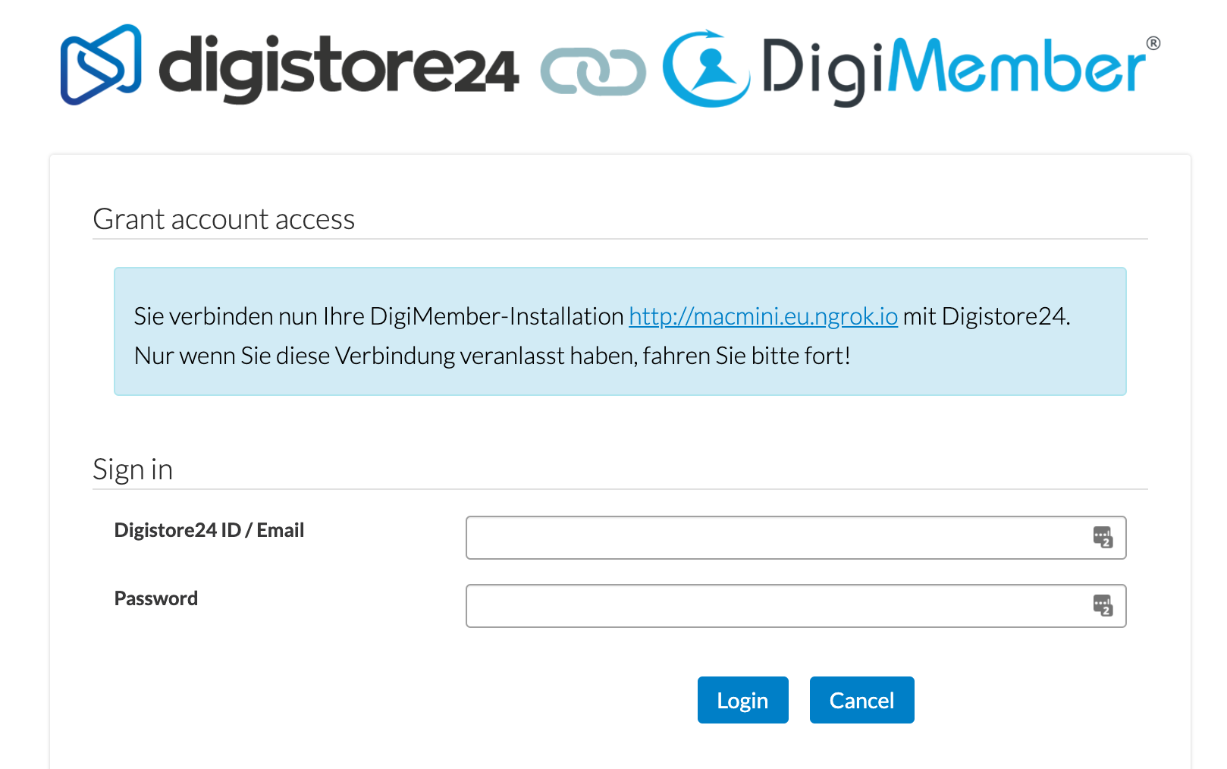Select the Grant account access heading
This screenshot has height=769, width=1227.
pos(224,219)
